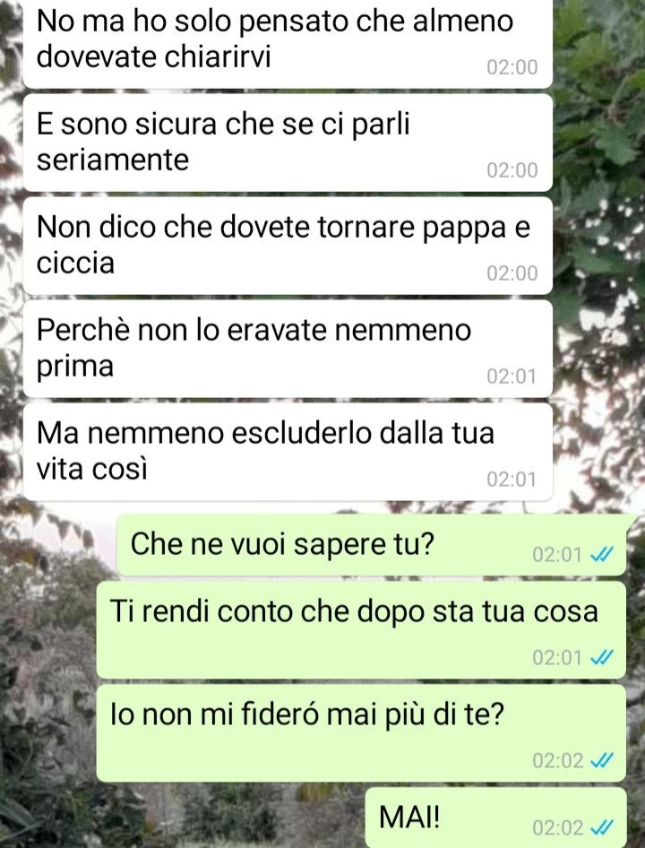Viewport: 645px width, 848px height.
Task: Select sent bubble 'Ti rendi conto che dopo sta tua cosa'
Action: pyautogui.click(x=361, y=630)
